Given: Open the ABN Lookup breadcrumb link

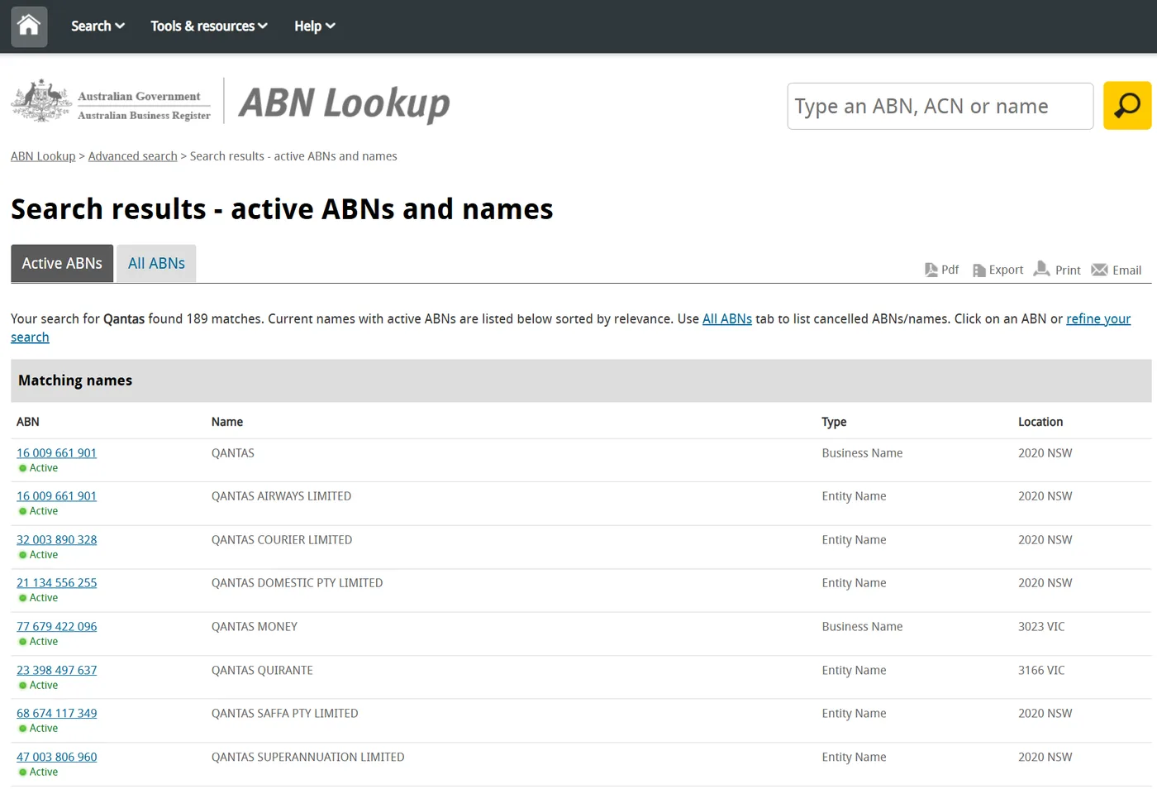Looking at the screenshot, I should pos(43,156).
